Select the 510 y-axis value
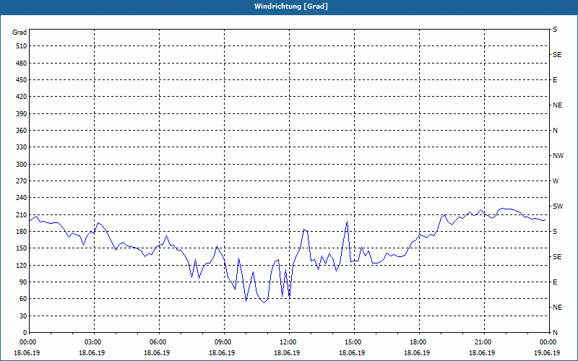Screen dimensions: 578x361 point(22,46)
